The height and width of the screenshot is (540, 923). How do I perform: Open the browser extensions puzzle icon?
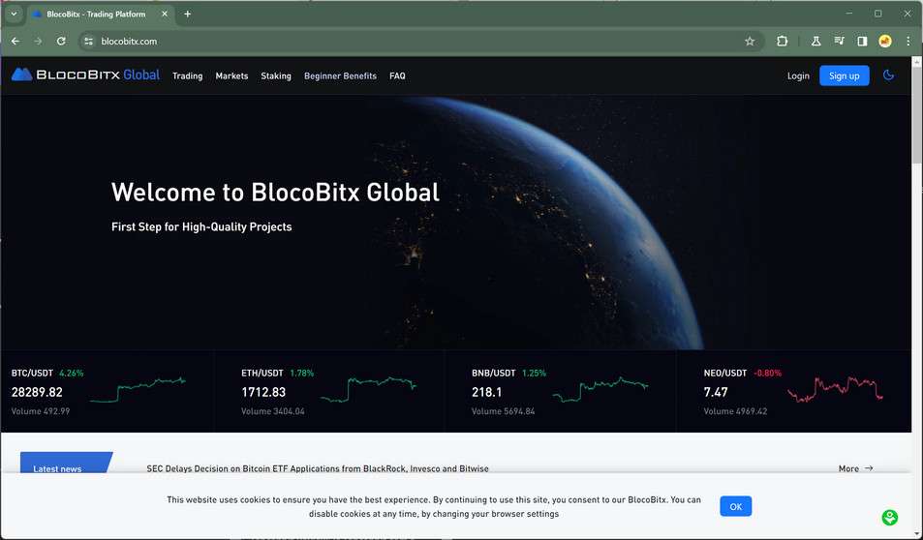pyautogui.click(x=783, y=42)
